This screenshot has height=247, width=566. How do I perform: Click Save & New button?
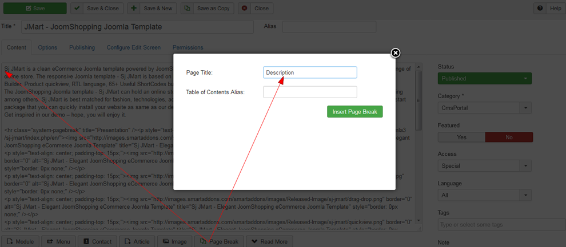tap(152, 9)
